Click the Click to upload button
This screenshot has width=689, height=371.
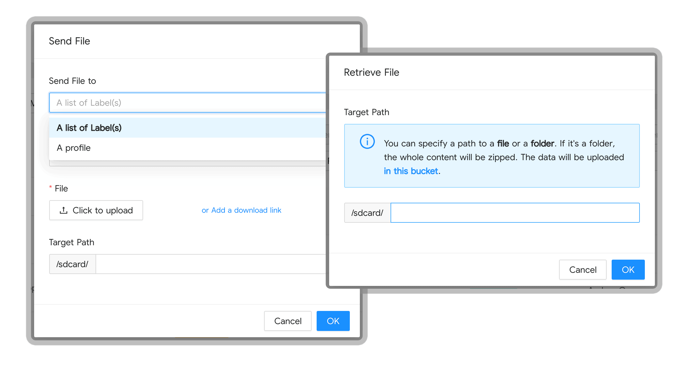pos(96,210)
